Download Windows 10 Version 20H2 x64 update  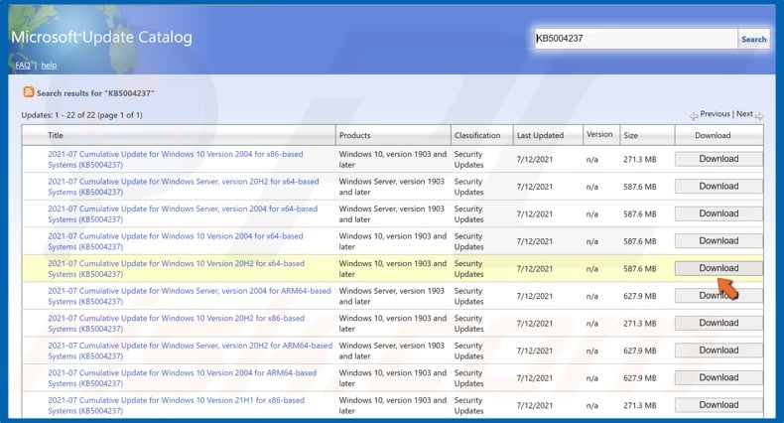pos(719,268)
